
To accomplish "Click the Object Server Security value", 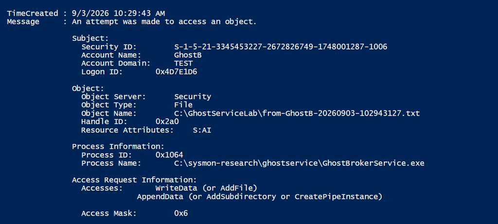I will point(193,97).
